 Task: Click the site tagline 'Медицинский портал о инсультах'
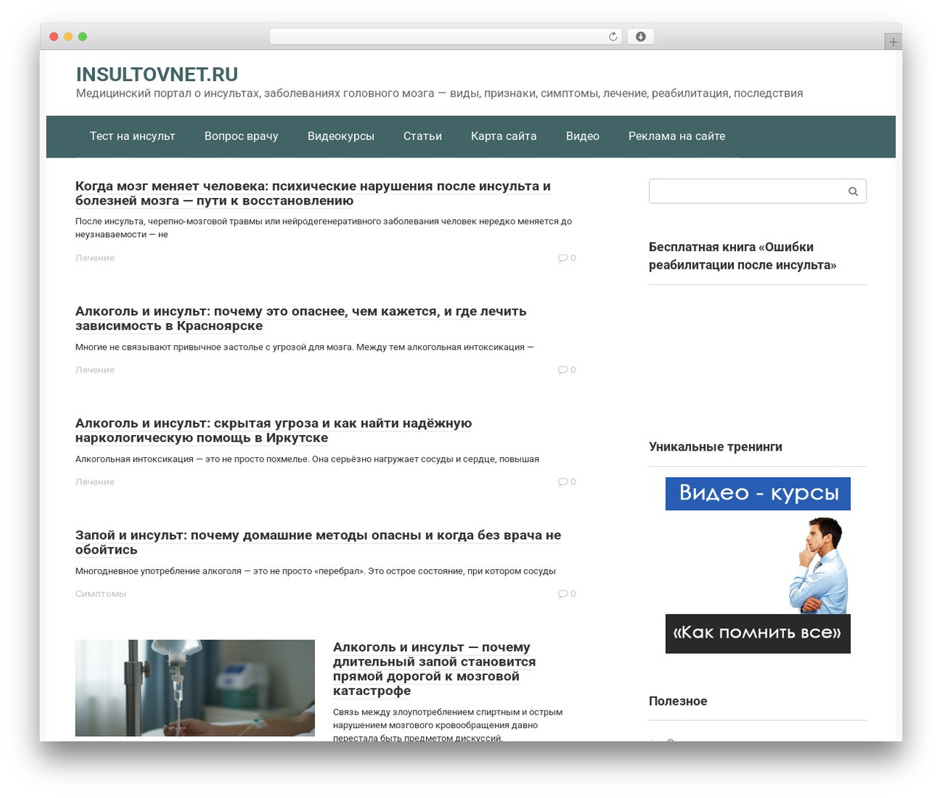click(x=439, y=93)
